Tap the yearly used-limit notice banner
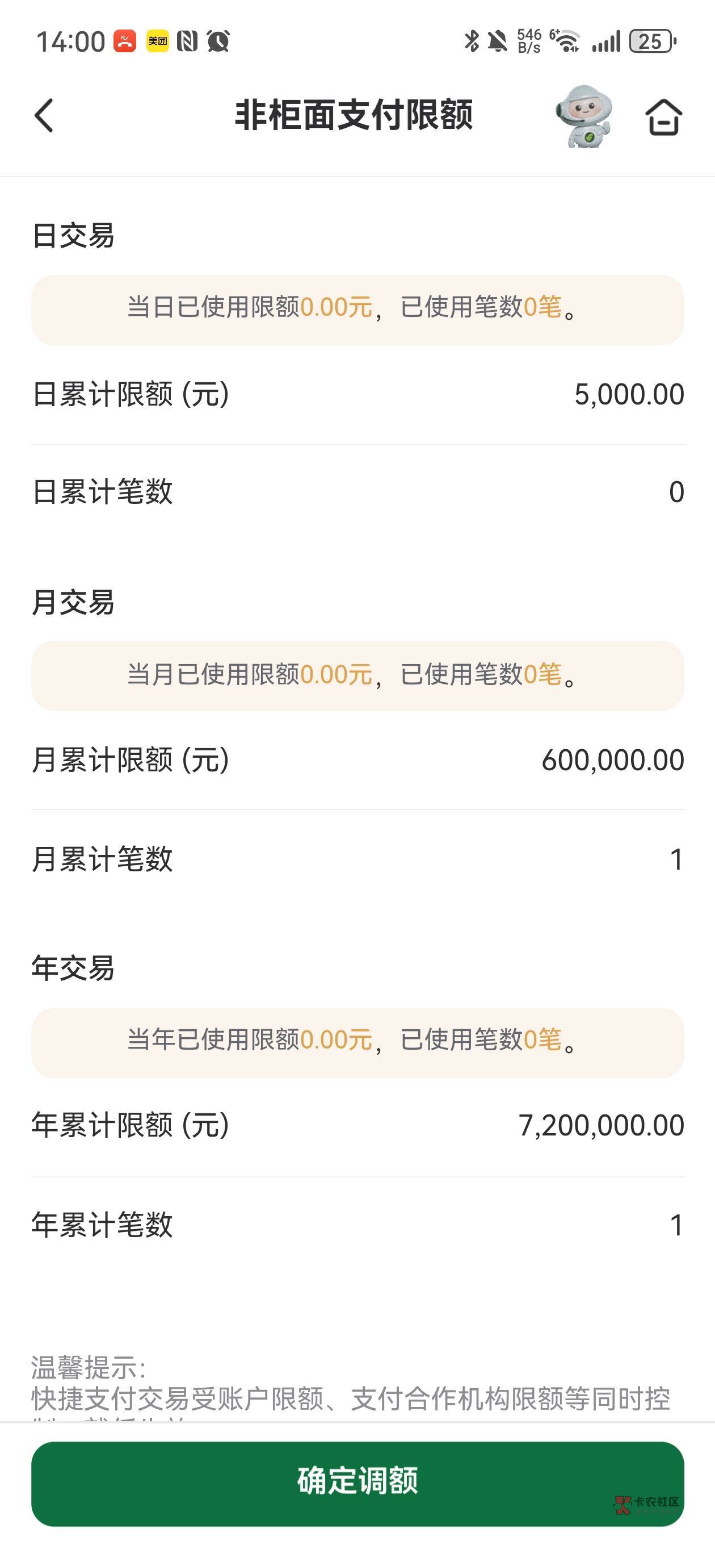Screen dimensions: 715x1545 coord(357,1042)
